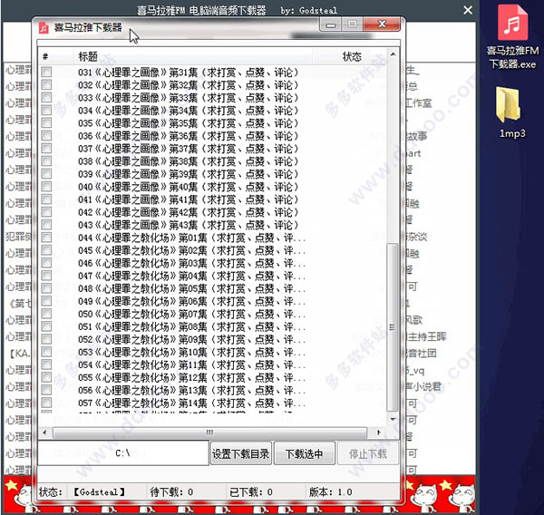Minimize the 喜马拉雅下载器 dialog

pyautogui.click(x=331, y=24)
